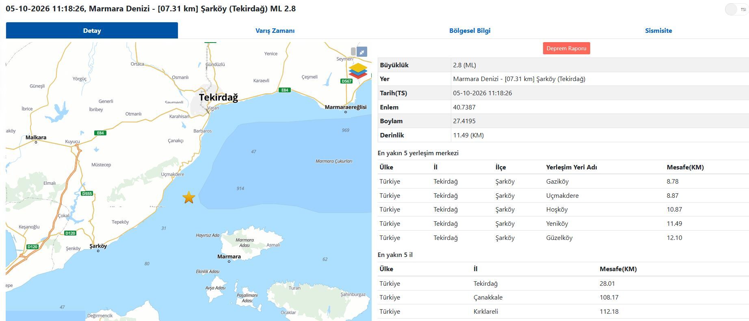This screenshot has width=749, height=321.
Task: Toggle the TSI time zone switch
Action: pos(736,9)
